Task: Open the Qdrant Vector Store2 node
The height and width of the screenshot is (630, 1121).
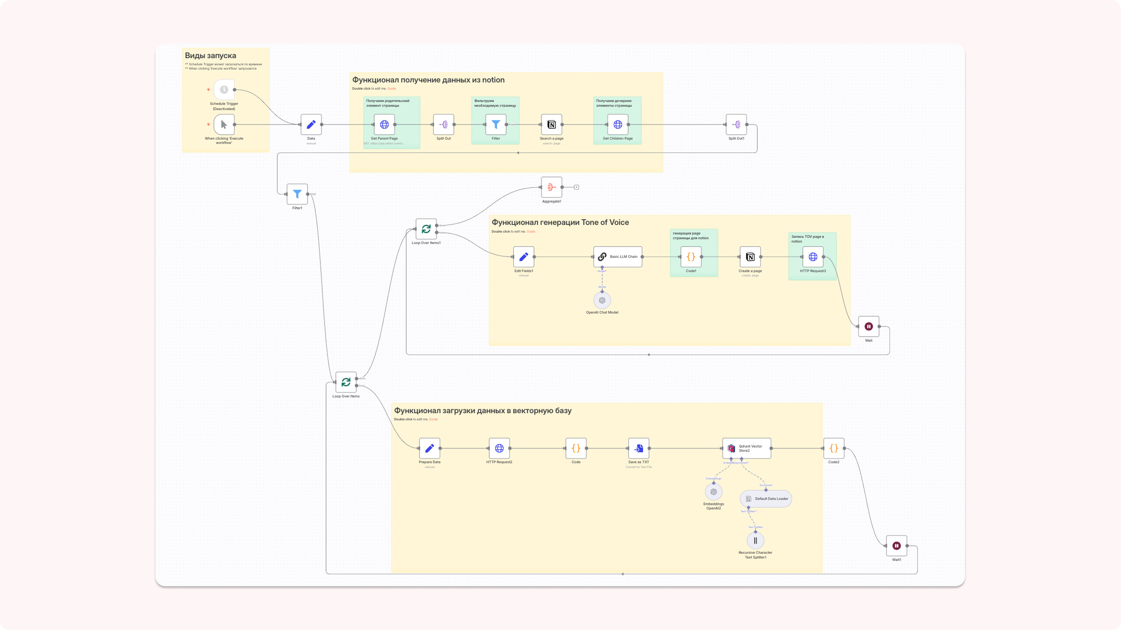Action: 747,448
